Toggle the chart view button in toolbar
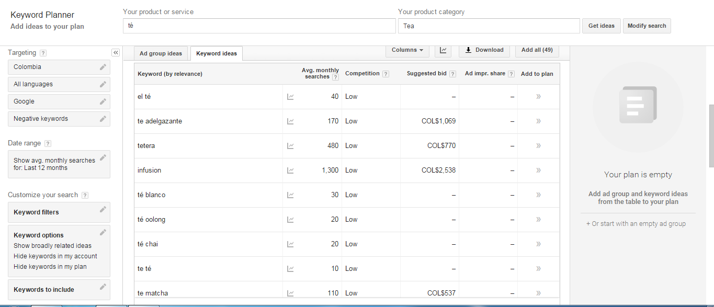Viewport: 714px width, 307px height. pyautogui.click(x=443, y=50)
